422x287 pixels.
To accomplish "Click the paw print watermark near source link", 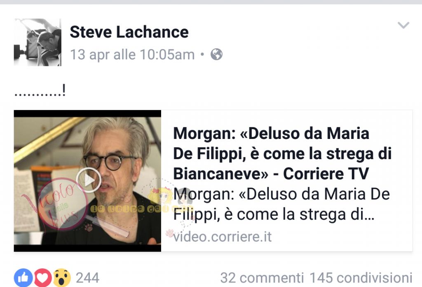I will 170,233.
